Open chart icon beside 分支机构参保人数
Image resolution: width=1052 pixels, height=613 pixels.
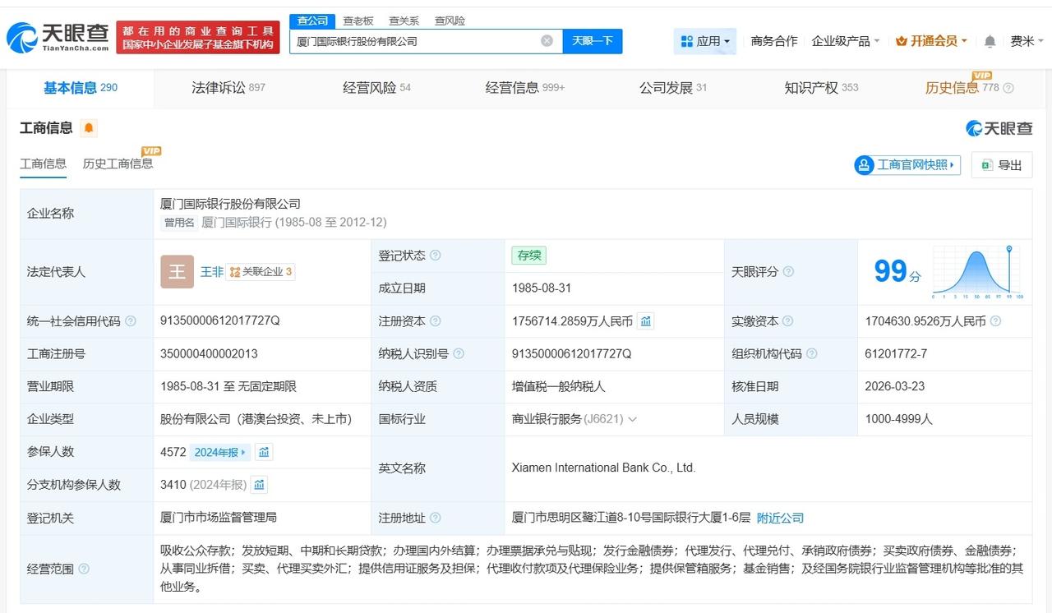pos(260,485)
